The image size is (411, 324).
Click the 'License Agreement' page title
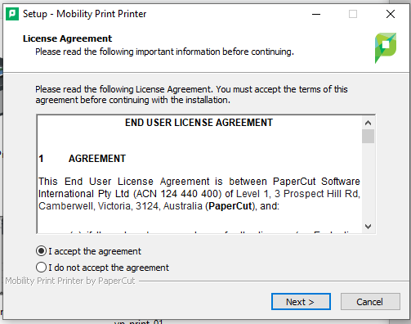point(67,38)
